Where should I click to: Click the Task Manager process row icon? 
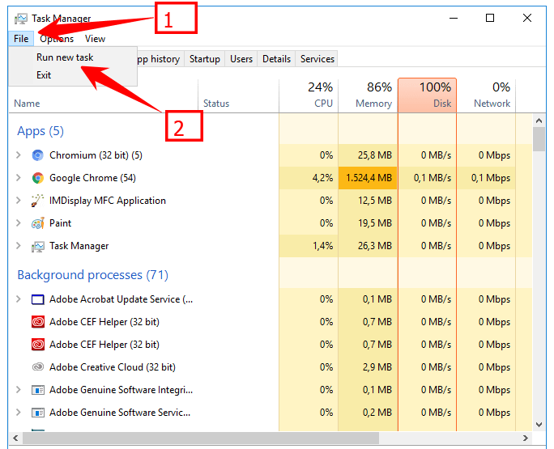(37, 246)
